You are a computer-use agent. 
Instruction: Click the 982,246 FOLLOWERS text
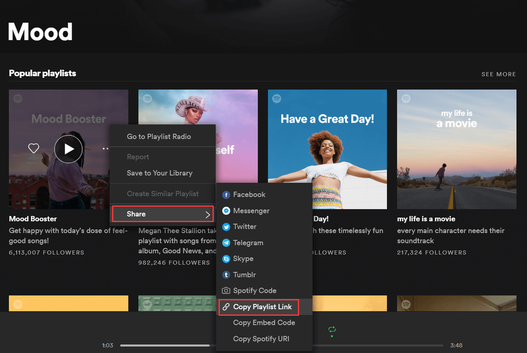pyautogui.click(x=174, y=263)
